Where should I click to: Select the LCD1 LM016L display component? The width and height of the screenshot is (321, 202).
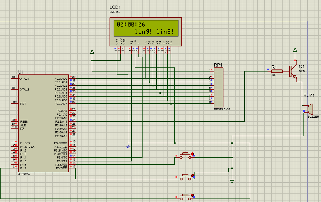click(x=145, y=32)
